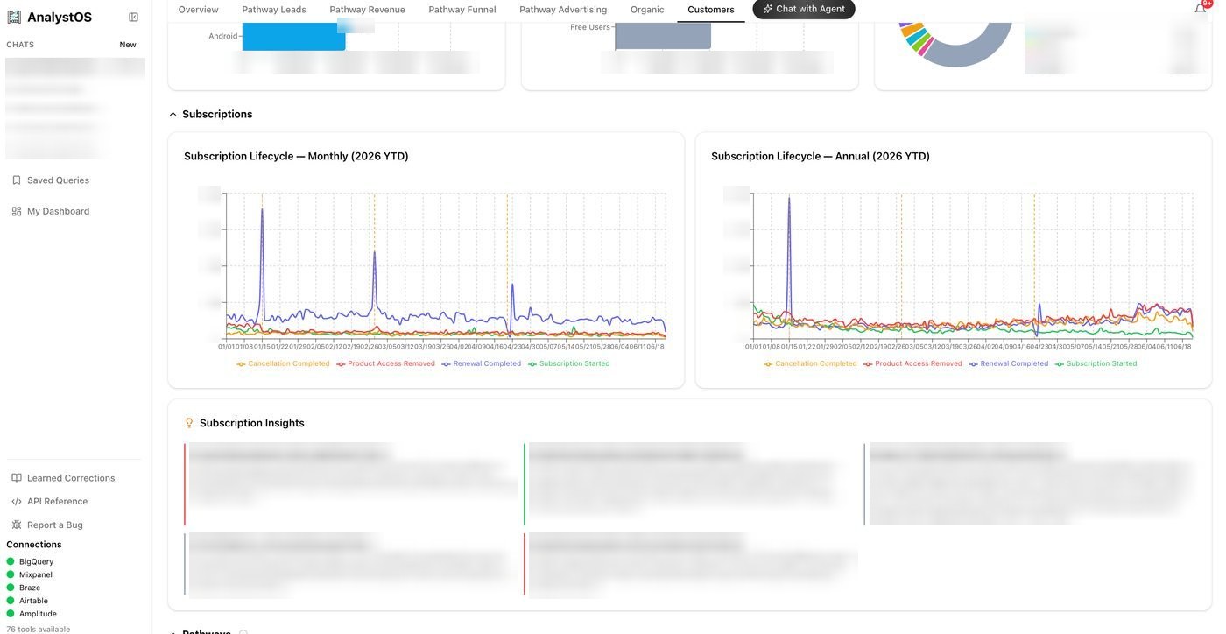This screenshot has height=634, width=1226.
Task: Open Saved Queries via its bookmark icon
Action: tap(17, 180)
